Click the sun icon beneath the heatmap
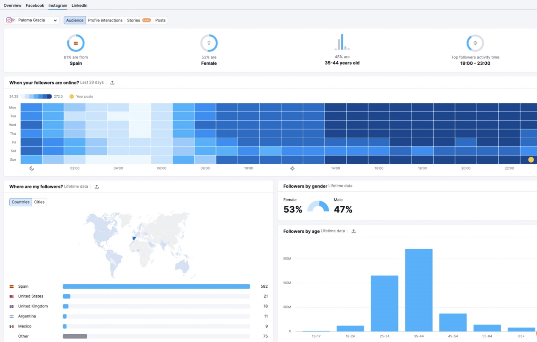 click(x=292, y=168)
